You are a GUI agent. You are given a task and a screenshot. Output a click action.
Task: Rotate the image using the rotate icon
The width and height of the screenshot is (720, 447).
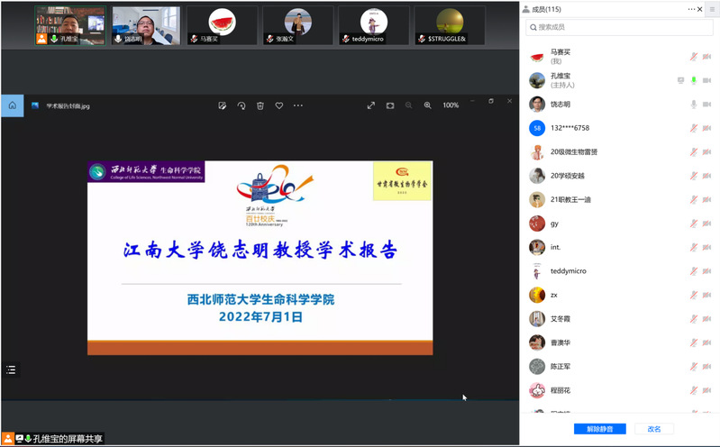(242, 105)
